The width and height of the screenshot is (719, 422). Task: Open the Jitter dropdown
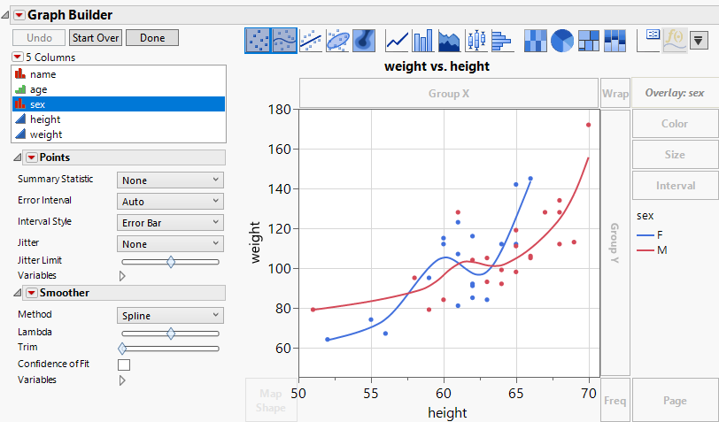pyautogui.click(x=170, y=244)
